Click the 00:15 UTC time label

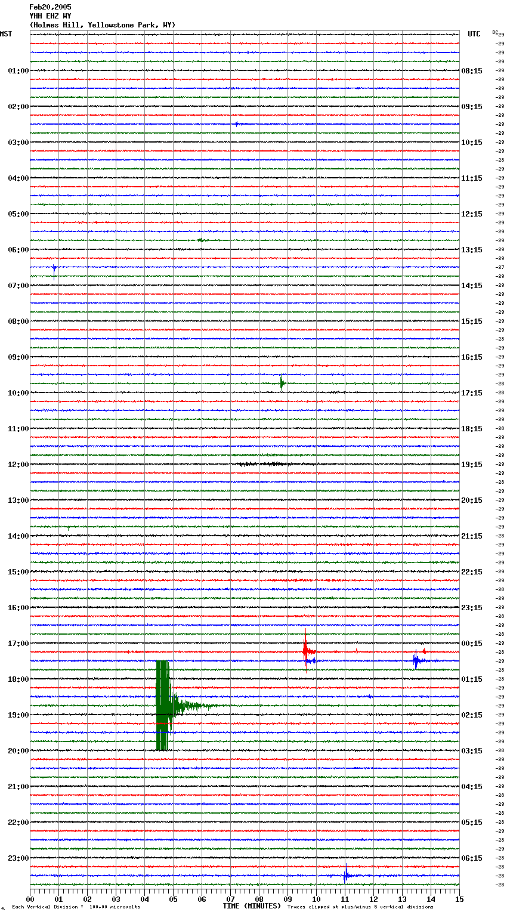coord(472,644)
